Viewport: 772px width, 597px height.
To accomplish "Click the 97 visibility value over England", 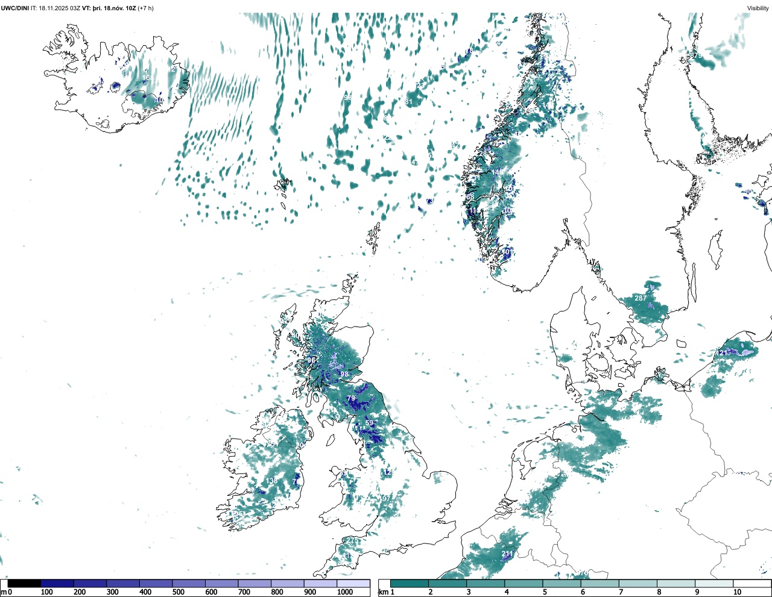I will click(x=386, y=498).
